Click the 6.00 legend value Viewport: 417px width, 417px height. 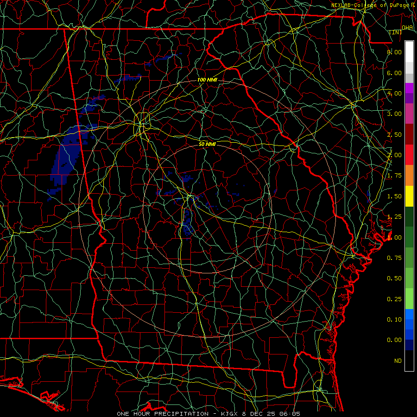point(394,73)
